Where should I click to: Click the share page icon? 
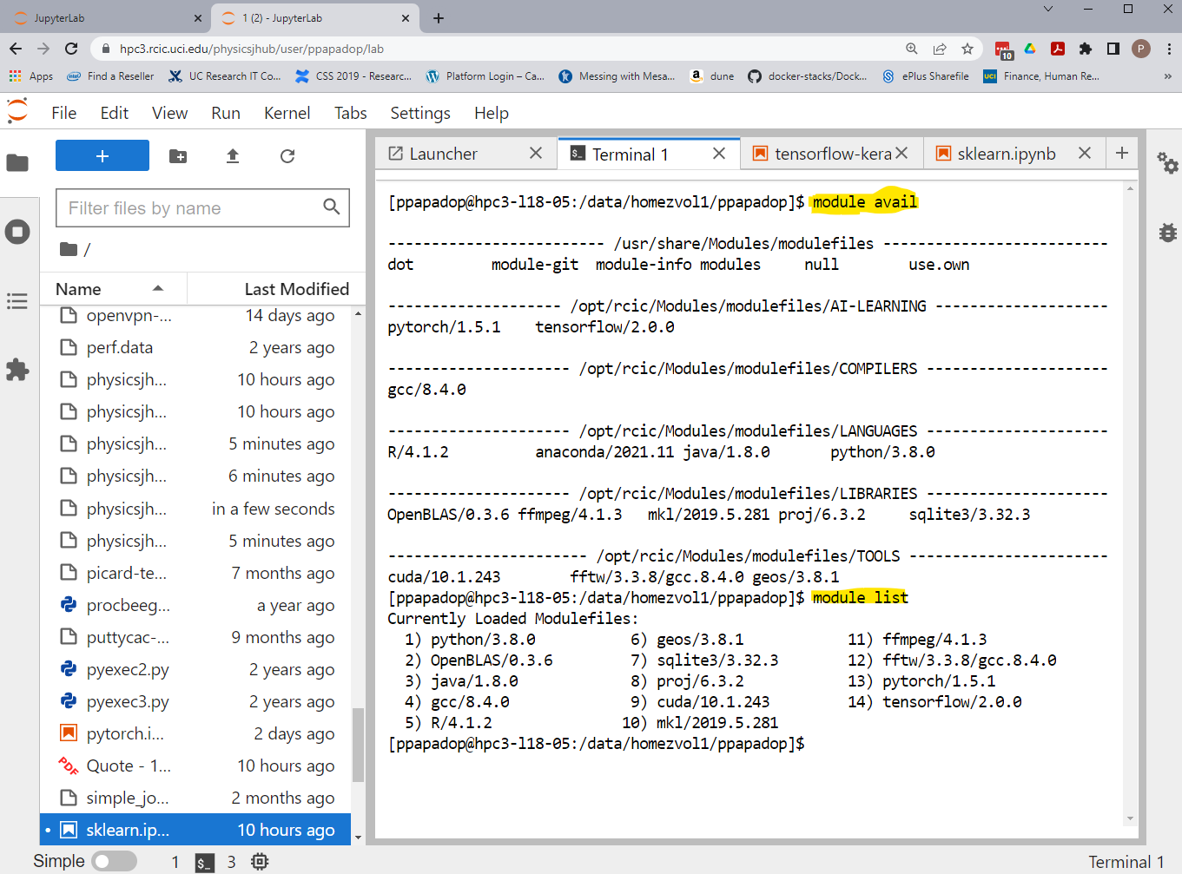coord(940,49)
